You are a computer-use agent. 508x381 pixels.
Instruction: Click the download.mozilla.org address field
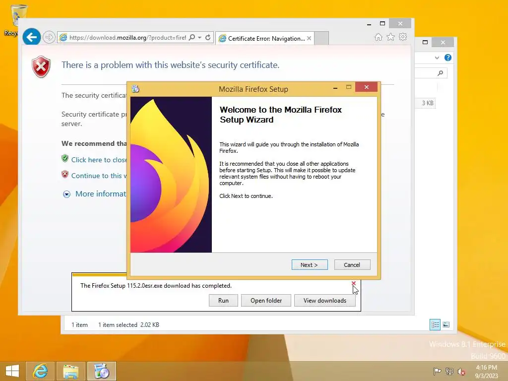(x=127, y=38)
